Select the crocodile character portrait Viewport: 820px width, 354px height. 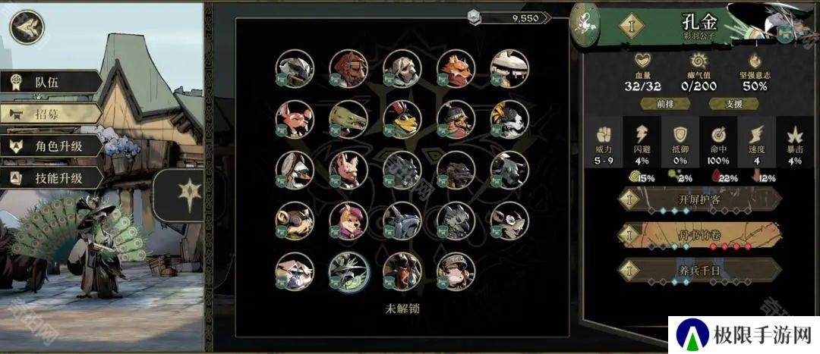click(x=348, y=119)
